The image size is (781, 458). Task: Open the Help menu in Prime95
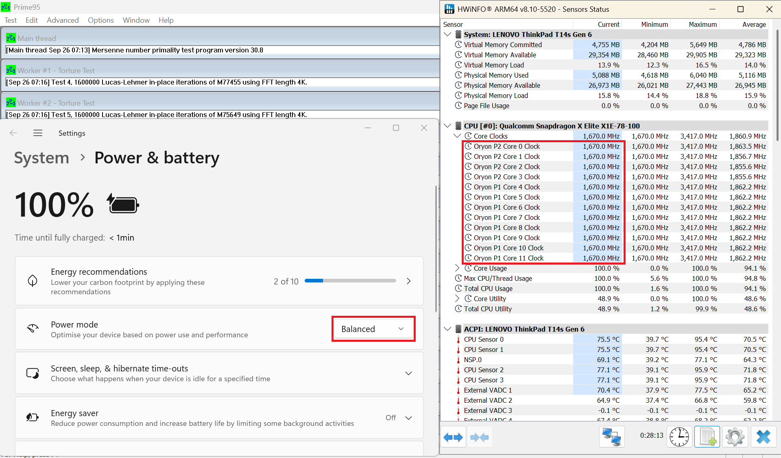[x=166, y=20]
